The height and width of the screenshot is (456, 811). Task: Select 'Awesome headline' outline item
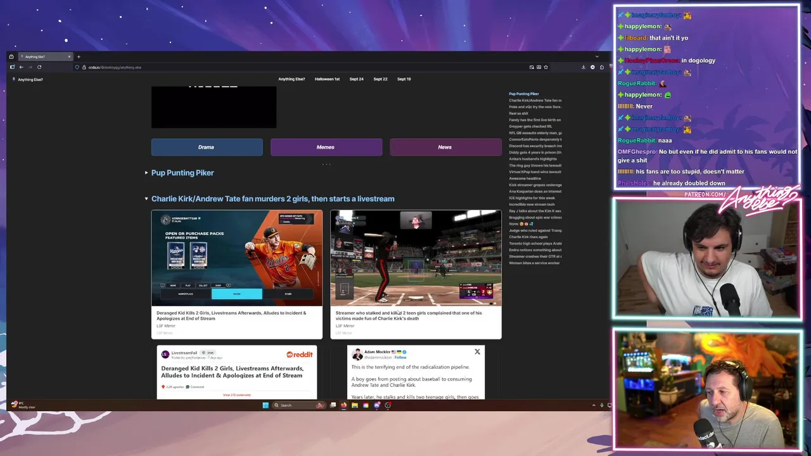pos(525,179)
